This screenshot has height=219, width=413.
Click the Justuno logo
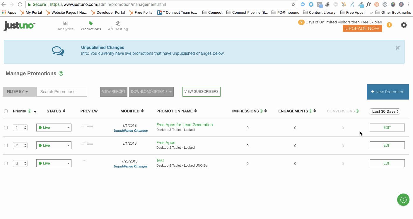click(x=20, y=26)
